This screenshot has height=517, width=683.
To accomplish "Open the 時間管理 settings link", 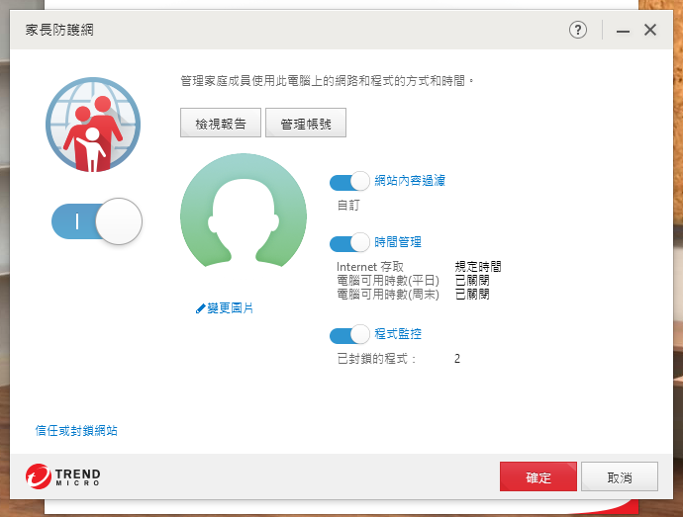I will tap(398, 242).
